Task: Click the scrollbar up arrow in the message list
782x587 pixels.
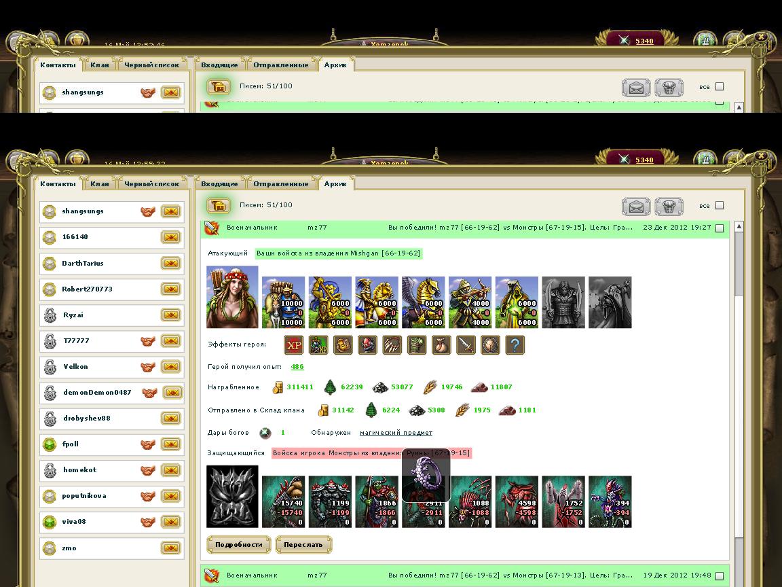Action: [739, 226]
